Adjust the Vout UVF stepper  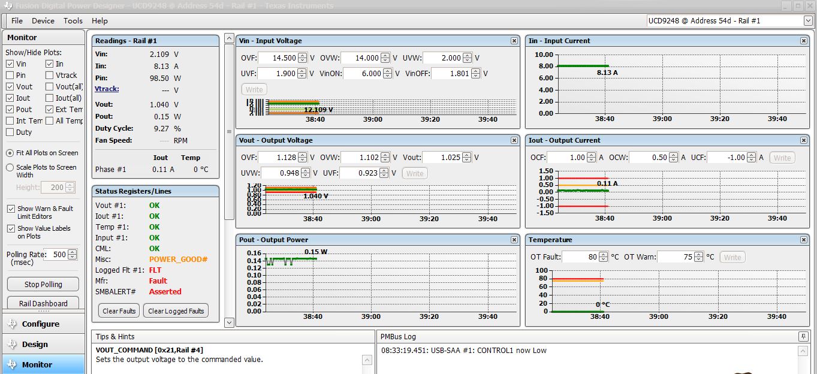384,173
